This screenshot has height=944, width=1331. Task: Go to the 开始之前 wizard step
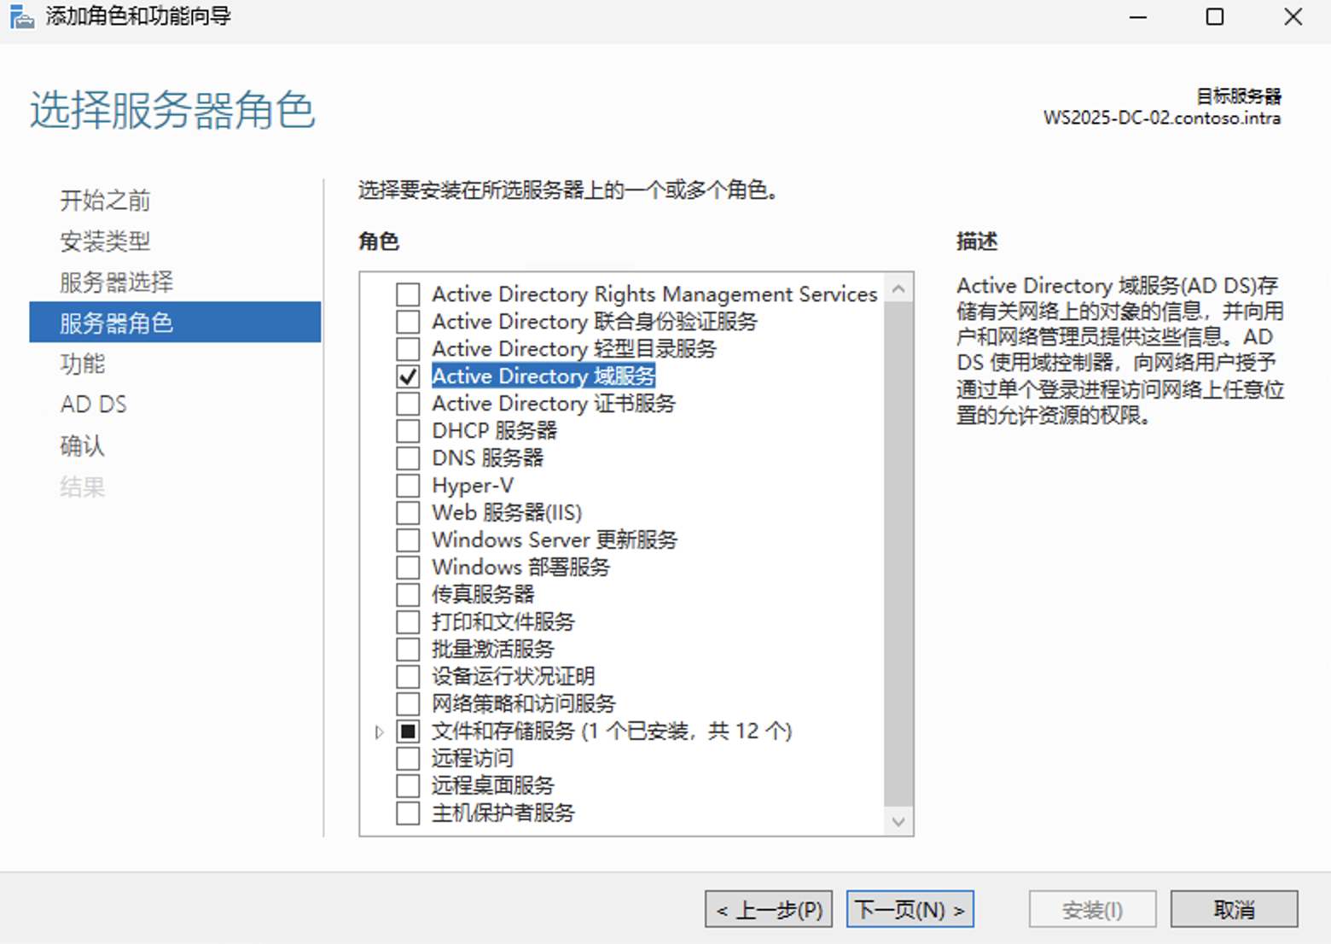click(105, 201)
